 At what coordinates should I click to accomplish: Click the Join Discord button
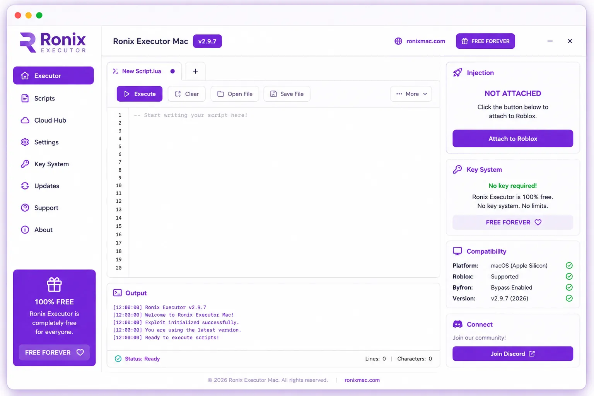tap(513, 354)
